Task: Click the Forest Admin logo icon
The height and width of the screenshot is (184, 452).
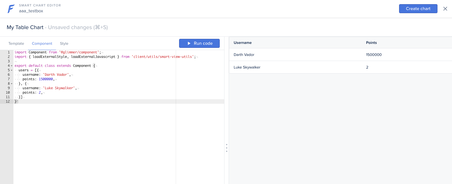Action: pyautogui.click(x=11, y=9)
